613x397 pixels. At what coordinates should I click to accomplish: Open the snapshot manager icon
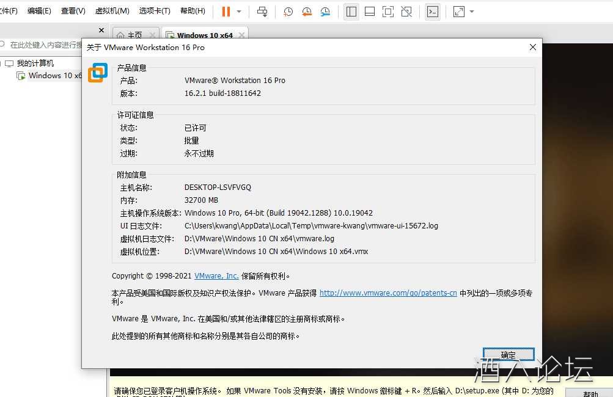326,12
